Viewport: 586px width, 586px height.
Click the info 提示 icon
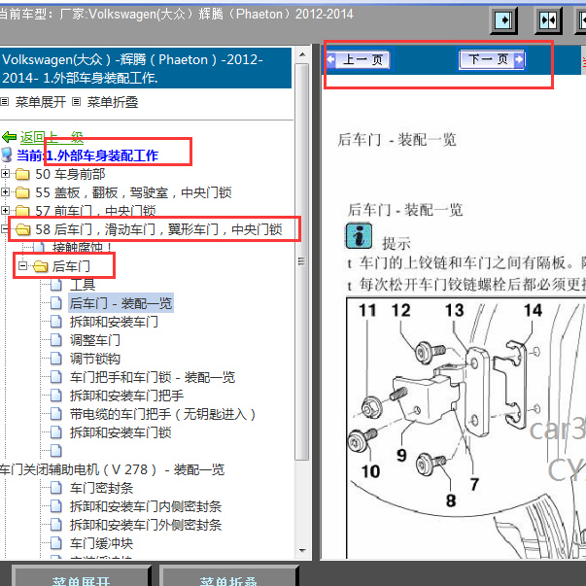(x=359, y=236)
